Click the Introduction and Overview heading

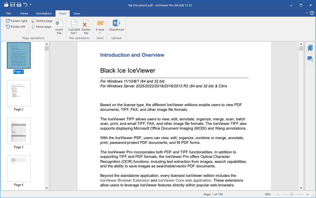pyautogui.click(x=132, y=55)
